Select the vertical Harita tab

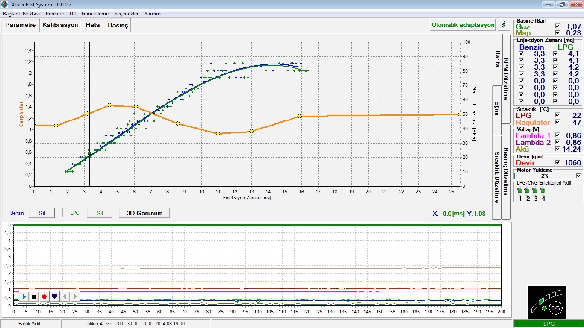coord(497,59)
